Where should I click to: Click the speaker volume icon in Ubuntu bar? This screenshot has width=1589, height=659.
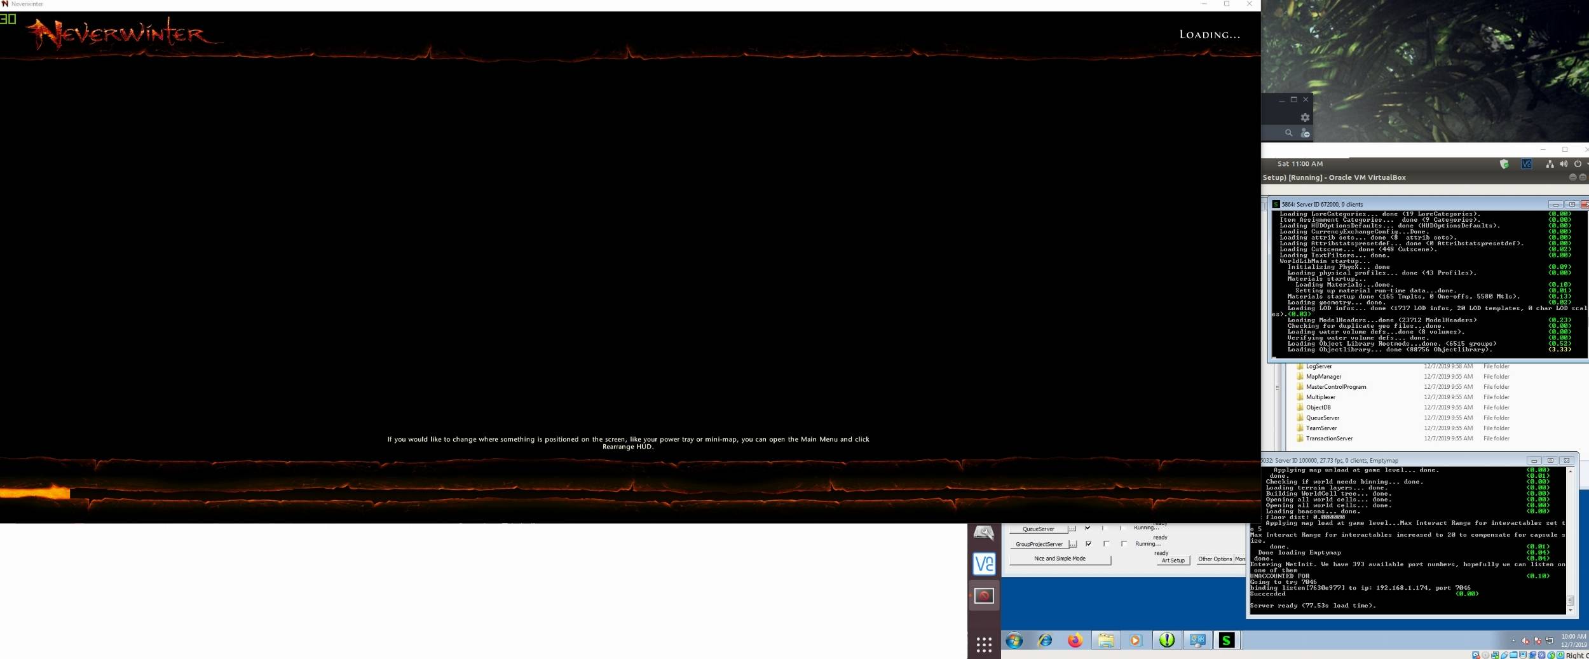[1564, 164]
